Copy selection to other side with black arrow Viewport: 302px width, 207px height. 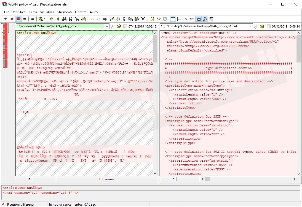point(105,19)
